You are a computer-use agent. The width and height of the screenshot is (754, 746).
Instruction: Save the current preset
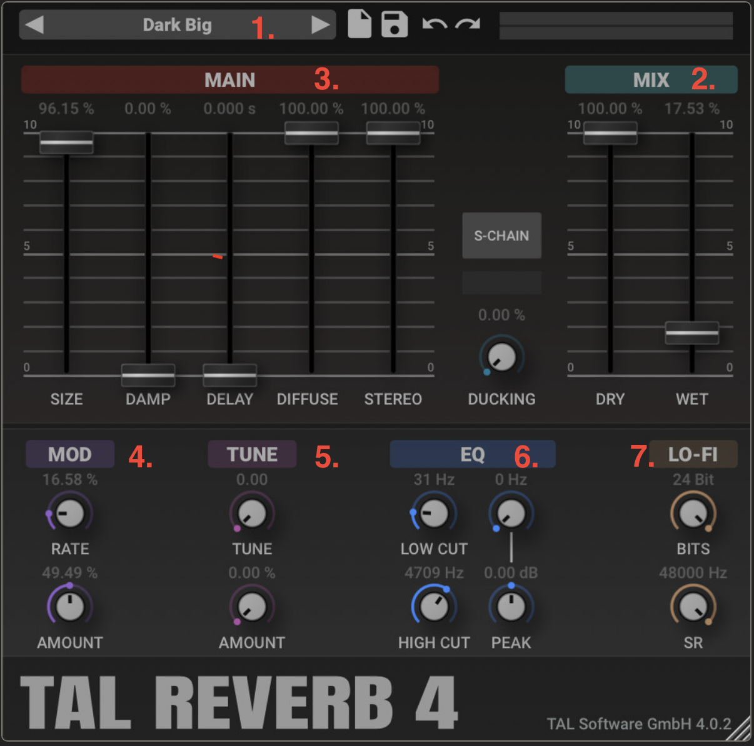pyautogui.click(x=395, y=24)
